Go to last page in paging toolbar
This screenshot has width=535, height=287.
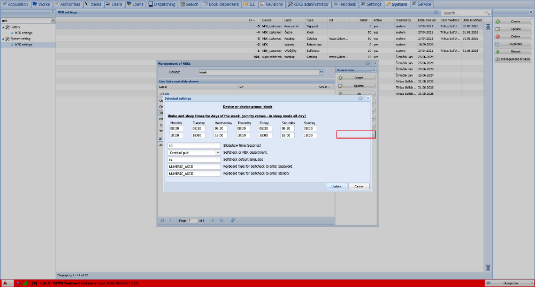(221, 221)
